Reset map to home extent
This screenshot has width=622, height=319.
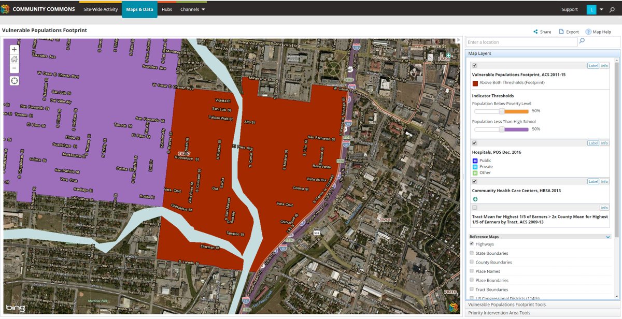click(x=15, y=59)
